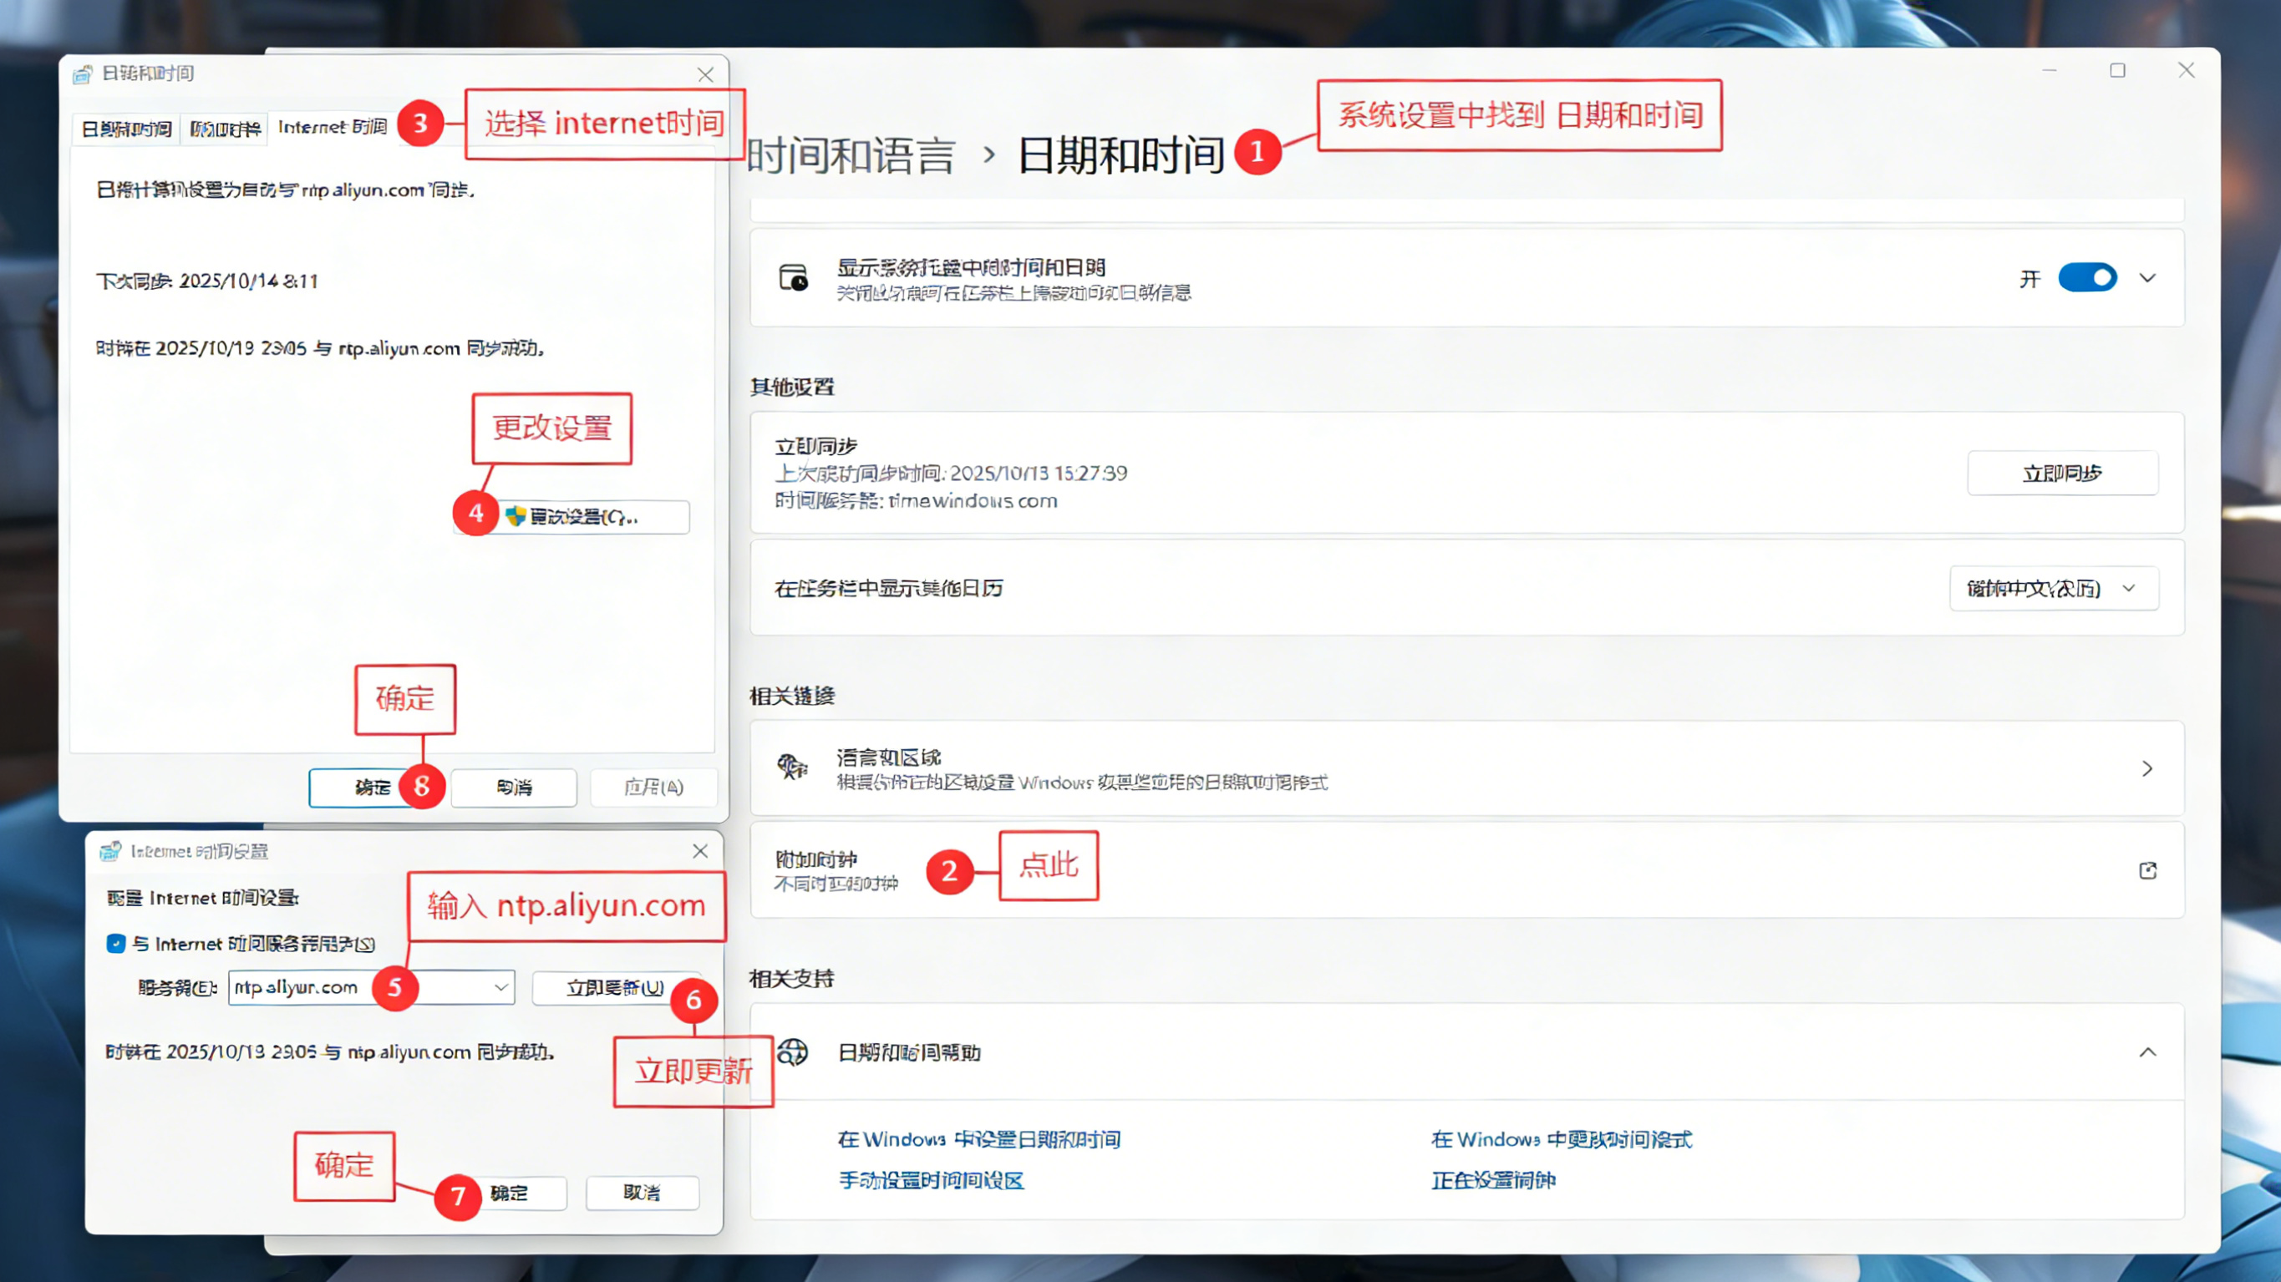
Task: Open the 简体中文(农历) calendar dropdown
Action: [2054, 589]
